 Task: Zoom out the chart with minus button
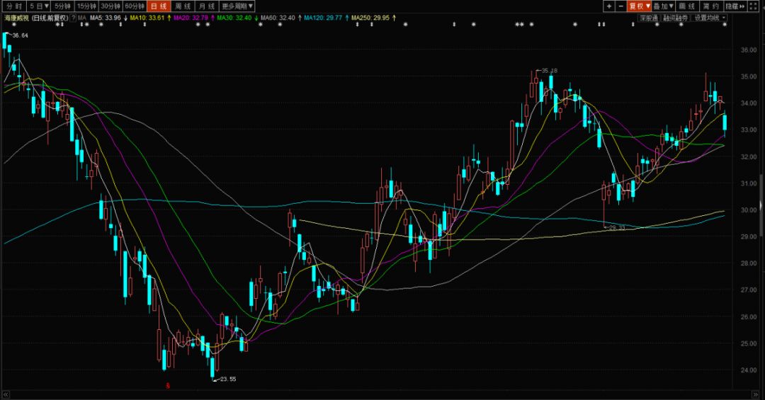(x=620, y=6)
